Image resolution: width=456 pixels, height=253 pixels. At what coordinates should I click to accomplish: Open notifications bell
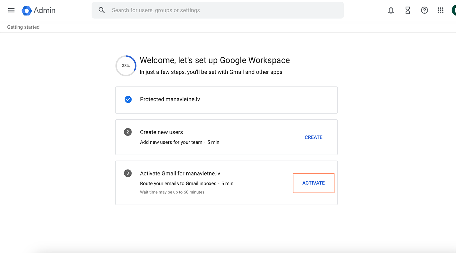tap(391, 10)
